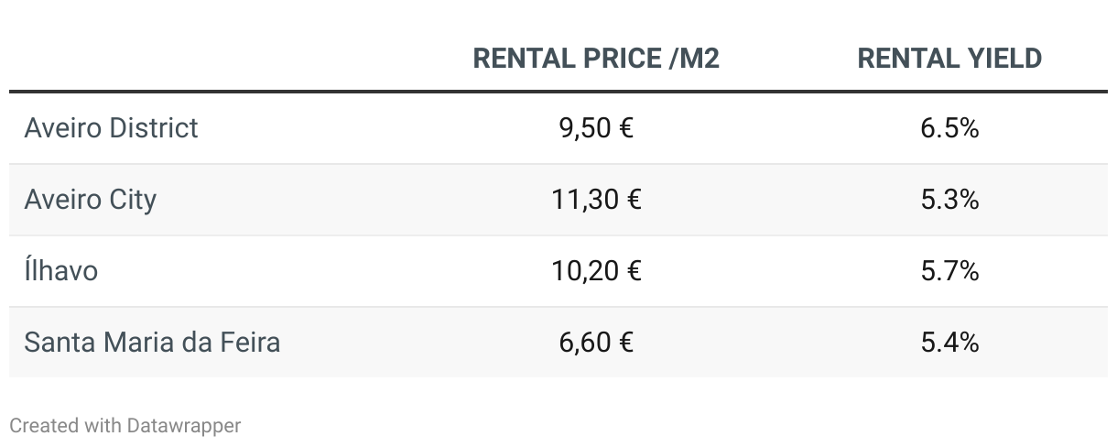Click the RENTAL YIELD column header

tap(949, 59)
